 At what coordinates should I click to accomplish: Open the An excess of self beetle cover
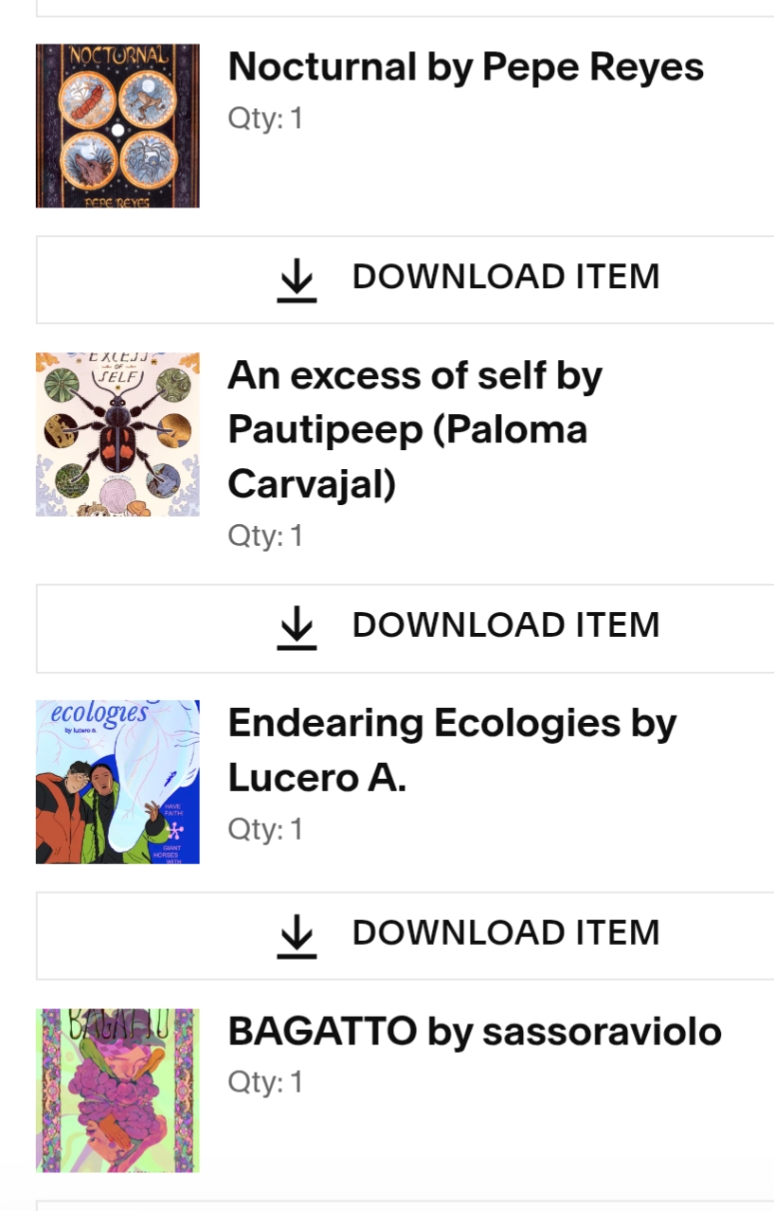pyautogui.click(x=117, y=434)
